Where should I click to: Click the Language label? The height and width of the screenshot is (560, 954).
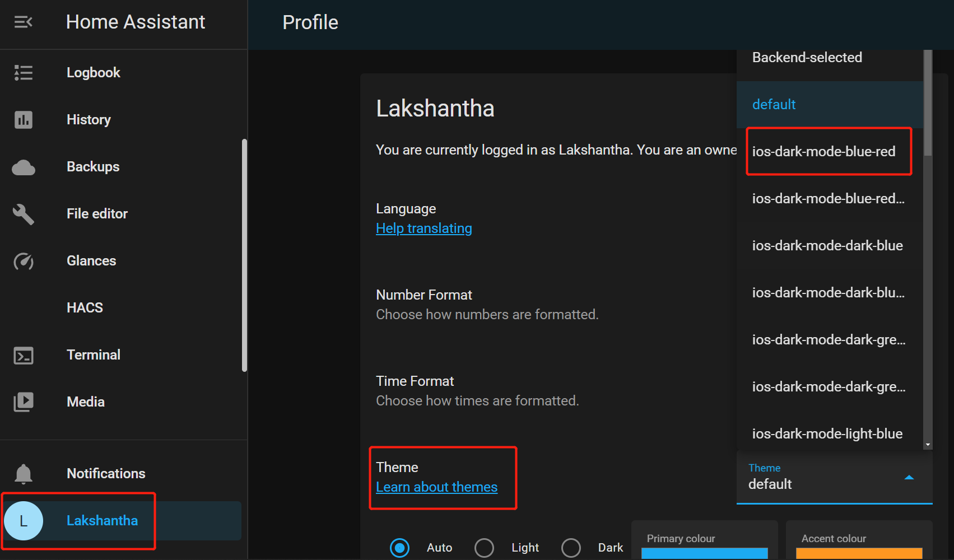[406, 209]
